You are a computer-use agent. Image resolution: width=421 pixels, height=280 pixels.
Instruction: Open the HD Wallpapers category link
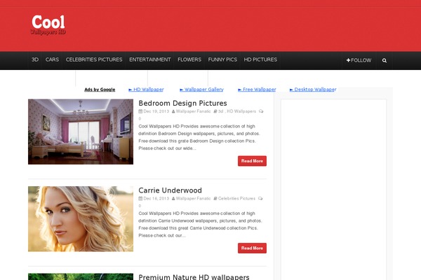point(241,111)
